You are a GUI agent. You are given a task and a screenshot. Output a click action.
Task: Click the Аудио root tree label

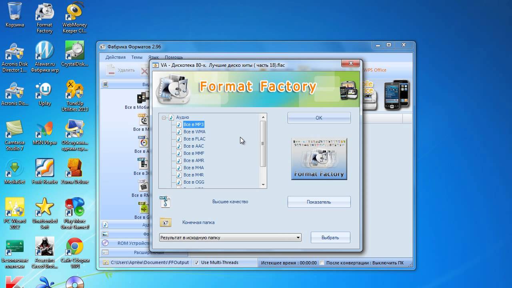pyautogui.click(x=182, y=117)
